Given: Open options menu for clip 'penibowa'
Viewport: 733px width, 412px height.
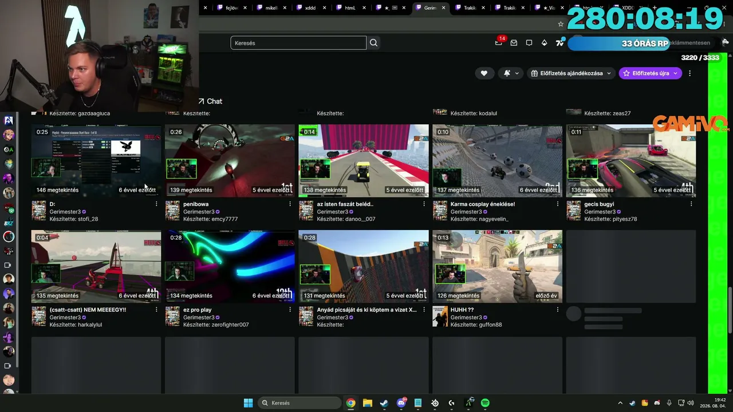Looking at the screenshot, I should (290, 204).
